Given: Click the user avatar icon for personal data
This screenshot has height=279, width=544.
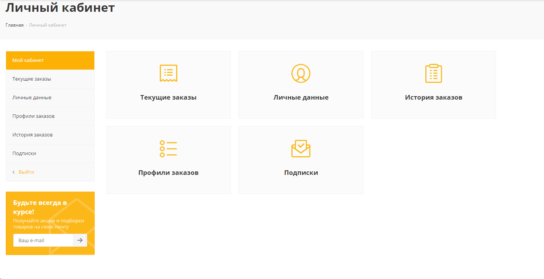Looking at the screenshot, I should click(301, 73).
